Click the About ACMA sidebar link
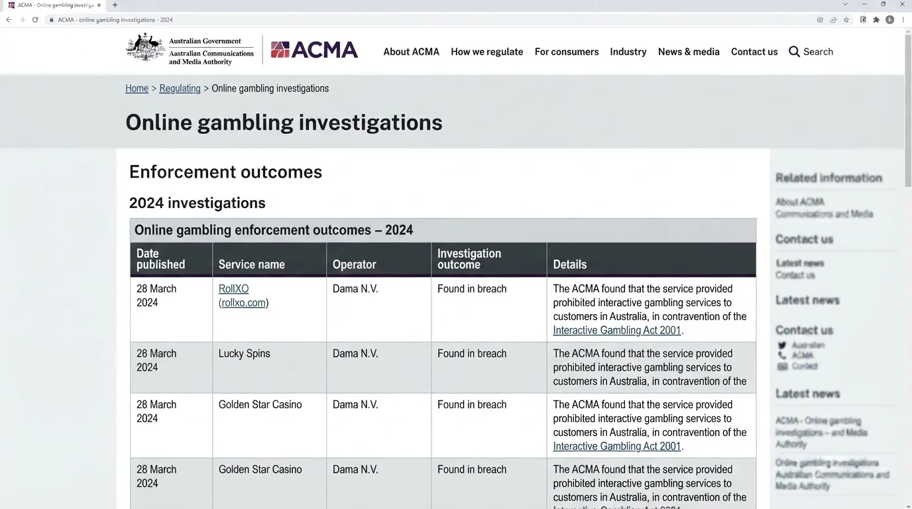This screenshot has height=509, width=912. click(x=800, y=201)
